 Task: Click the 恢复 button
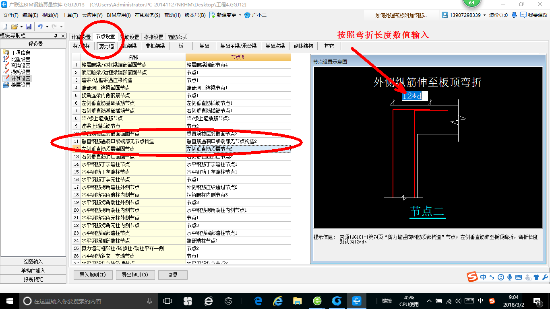click(x=173, y=275)
